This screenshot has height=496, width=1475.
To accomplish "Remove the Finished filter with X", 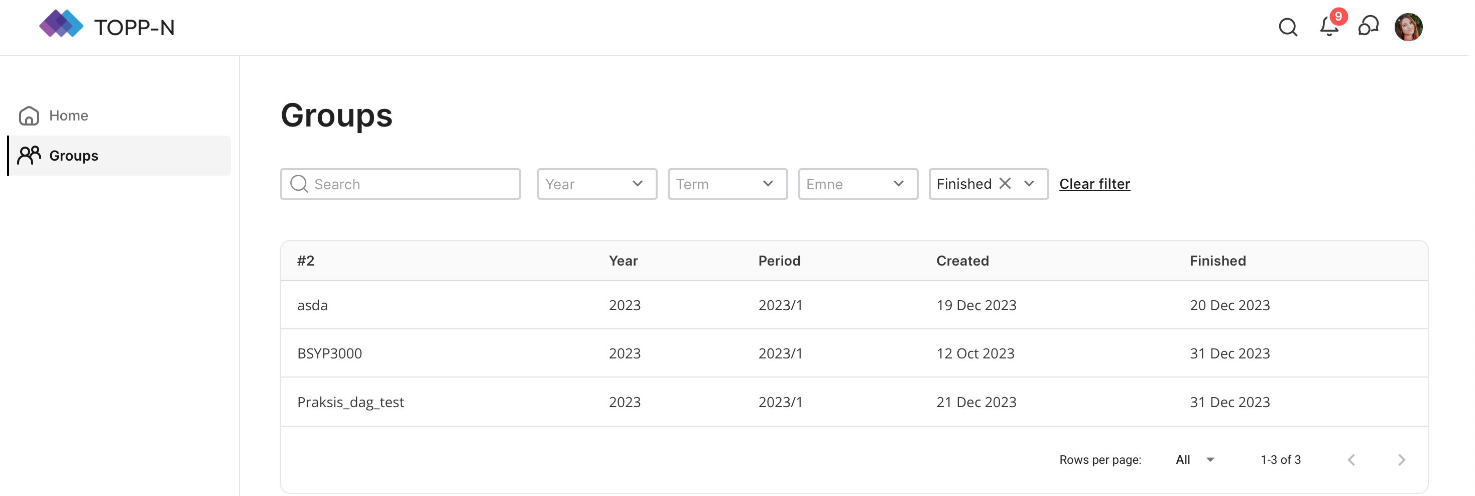I will [x=1005, y=183].
